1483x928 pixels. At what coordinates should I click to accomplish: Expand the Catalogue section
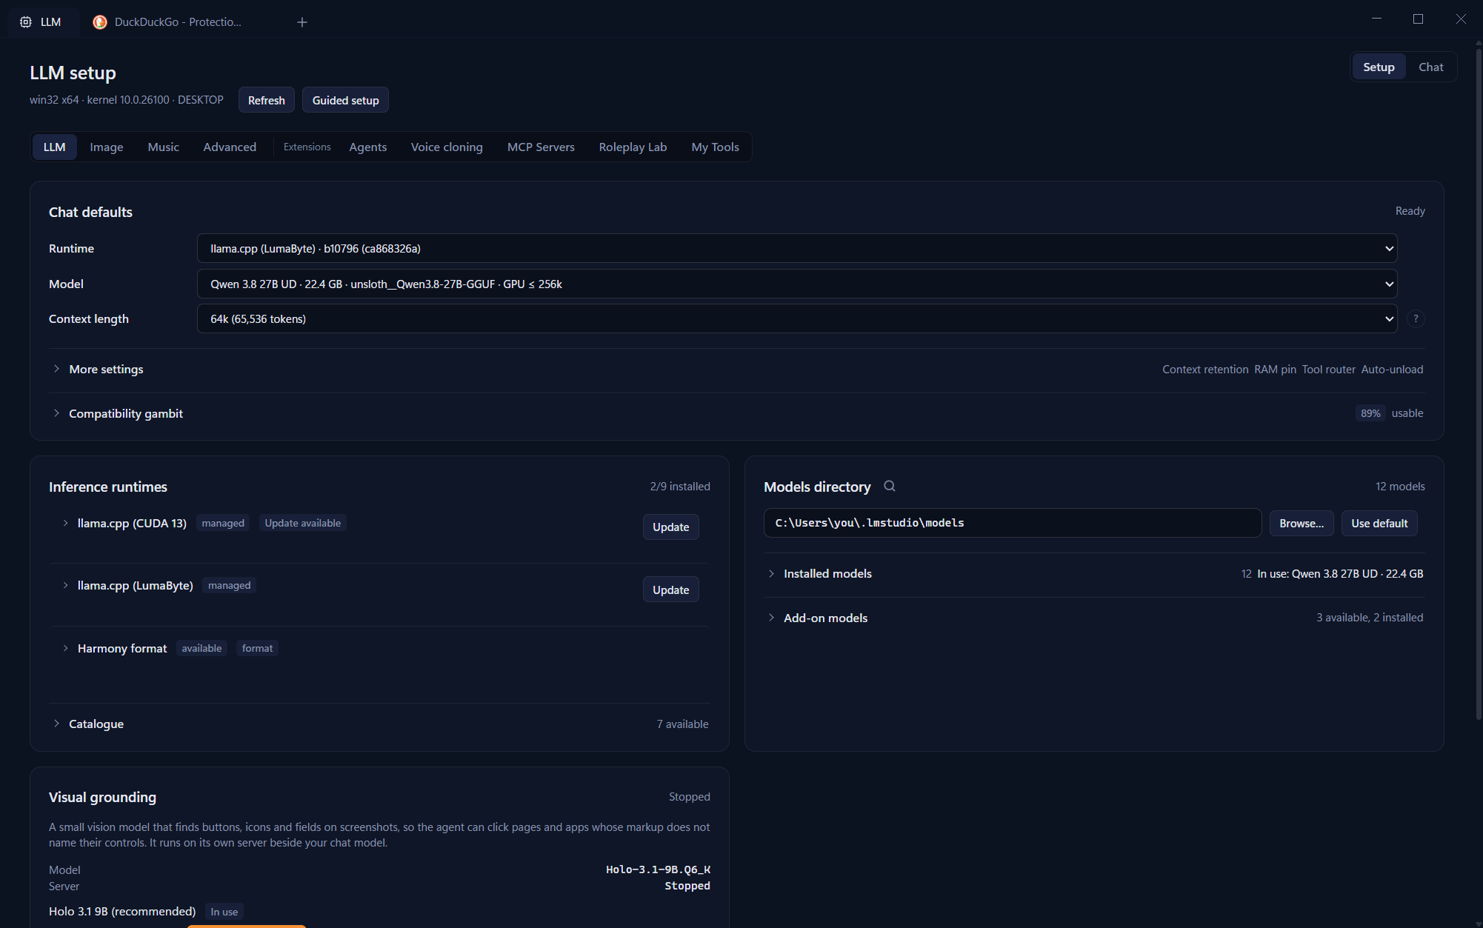tap(379, 724)
